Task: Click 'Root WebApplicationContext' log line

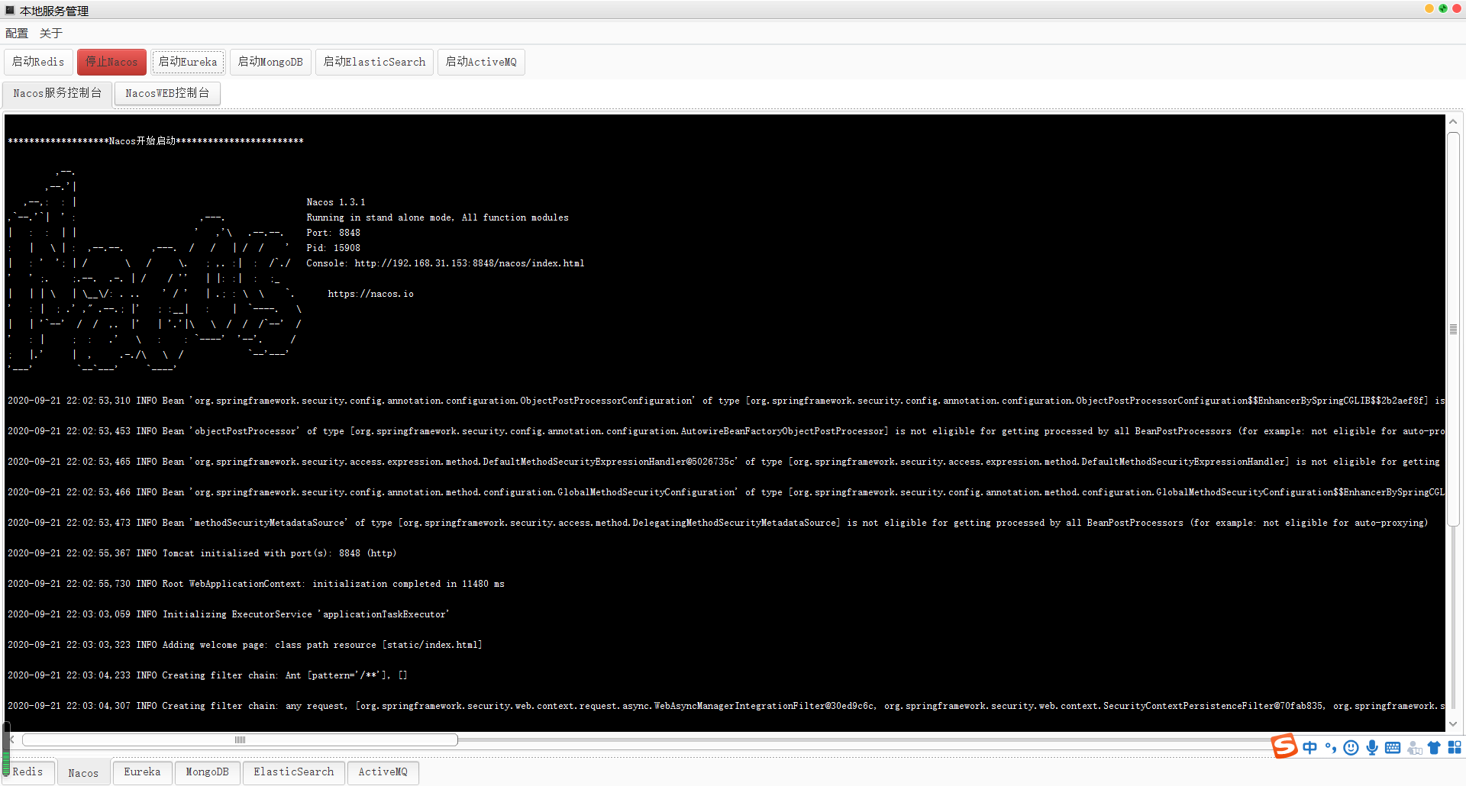Action: [257, 584]
